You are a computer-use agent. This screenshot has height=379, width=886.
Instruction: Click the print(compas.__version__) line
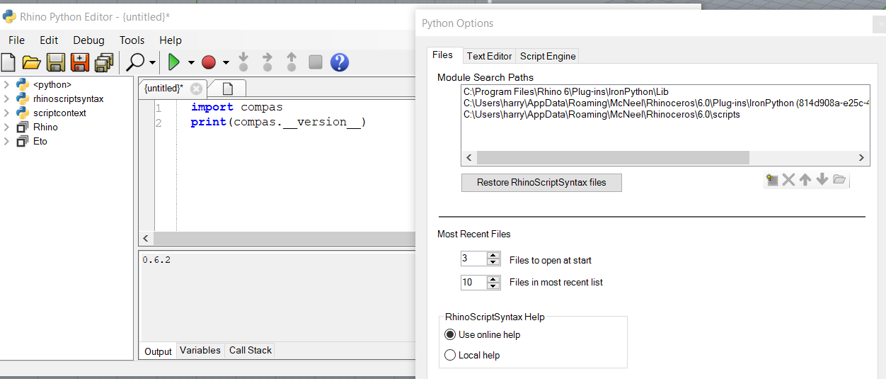278,123
